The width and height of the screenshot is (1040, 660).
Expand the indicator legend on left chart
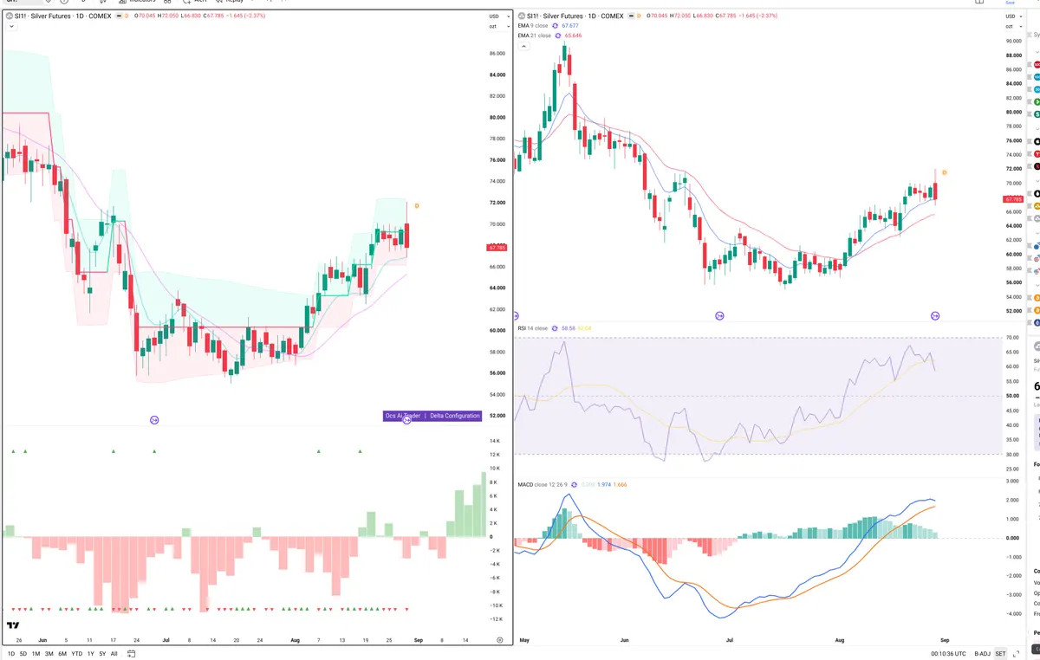10,27
